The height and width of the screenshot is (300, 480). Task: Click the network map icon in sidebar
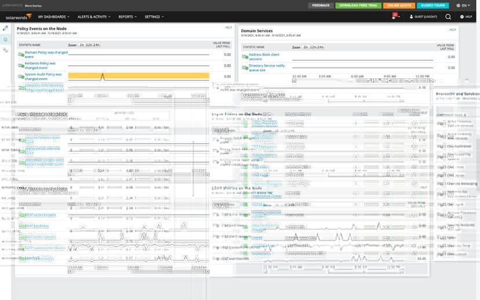pos(6,50)
